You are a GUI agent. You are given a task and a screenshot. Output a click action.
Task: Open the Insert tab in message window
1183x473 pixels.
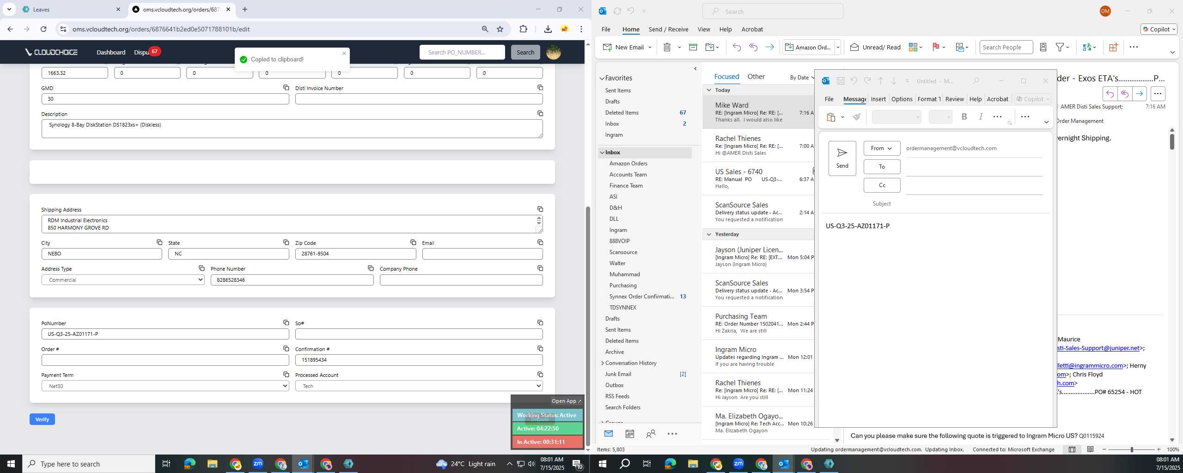point(878,99)
